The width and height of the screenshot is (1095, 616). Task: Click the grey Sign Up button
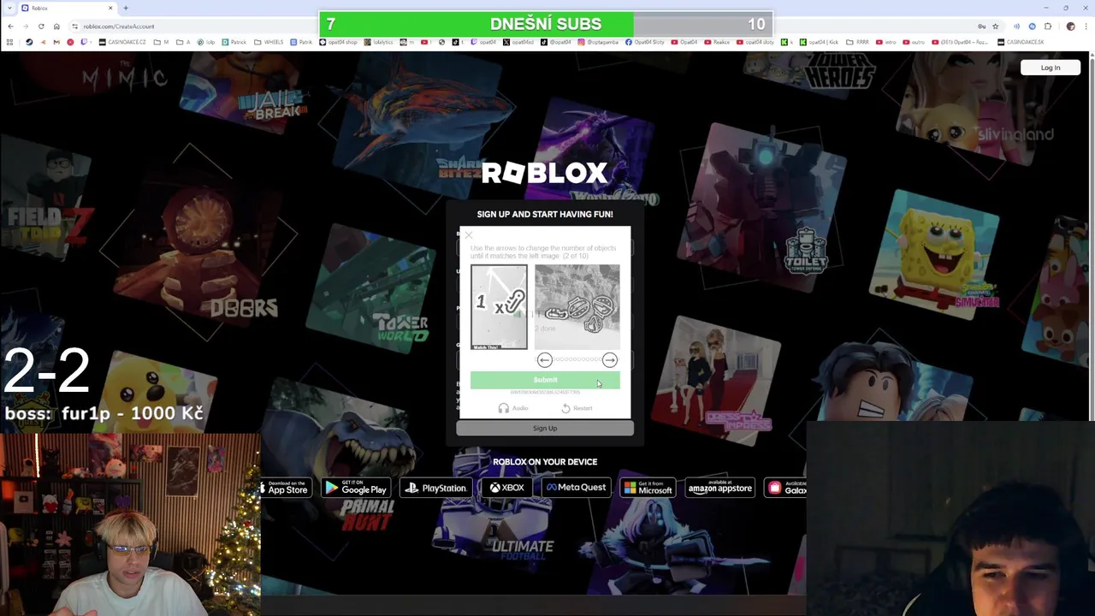point(545,428)
